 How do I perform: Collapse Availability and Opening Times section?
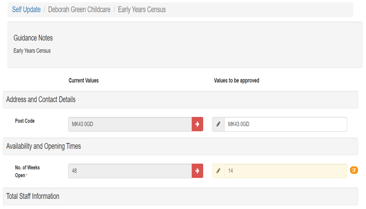point(43,146)
